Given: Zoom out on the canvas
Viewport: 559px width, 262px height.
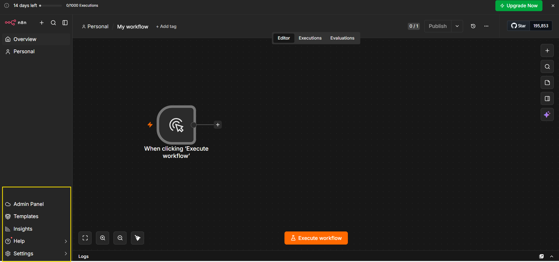Looking at the screenshot, I should tap(120, 238).
